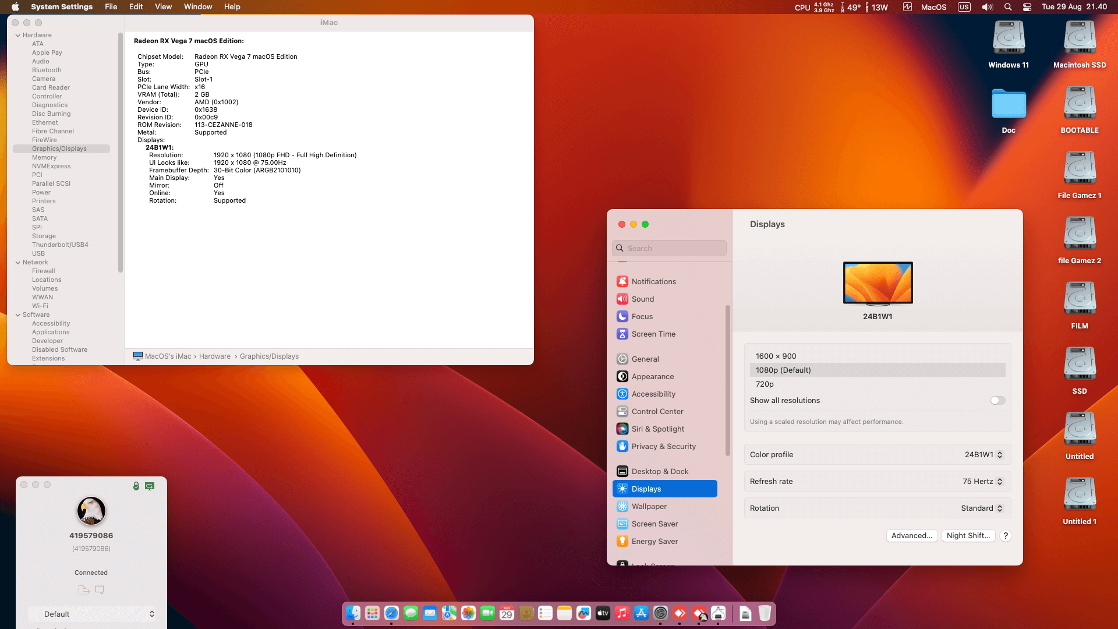Open Spotlight search in menu bar
This screenshot has height=629, width=1118.
(x=1008, y=7)
